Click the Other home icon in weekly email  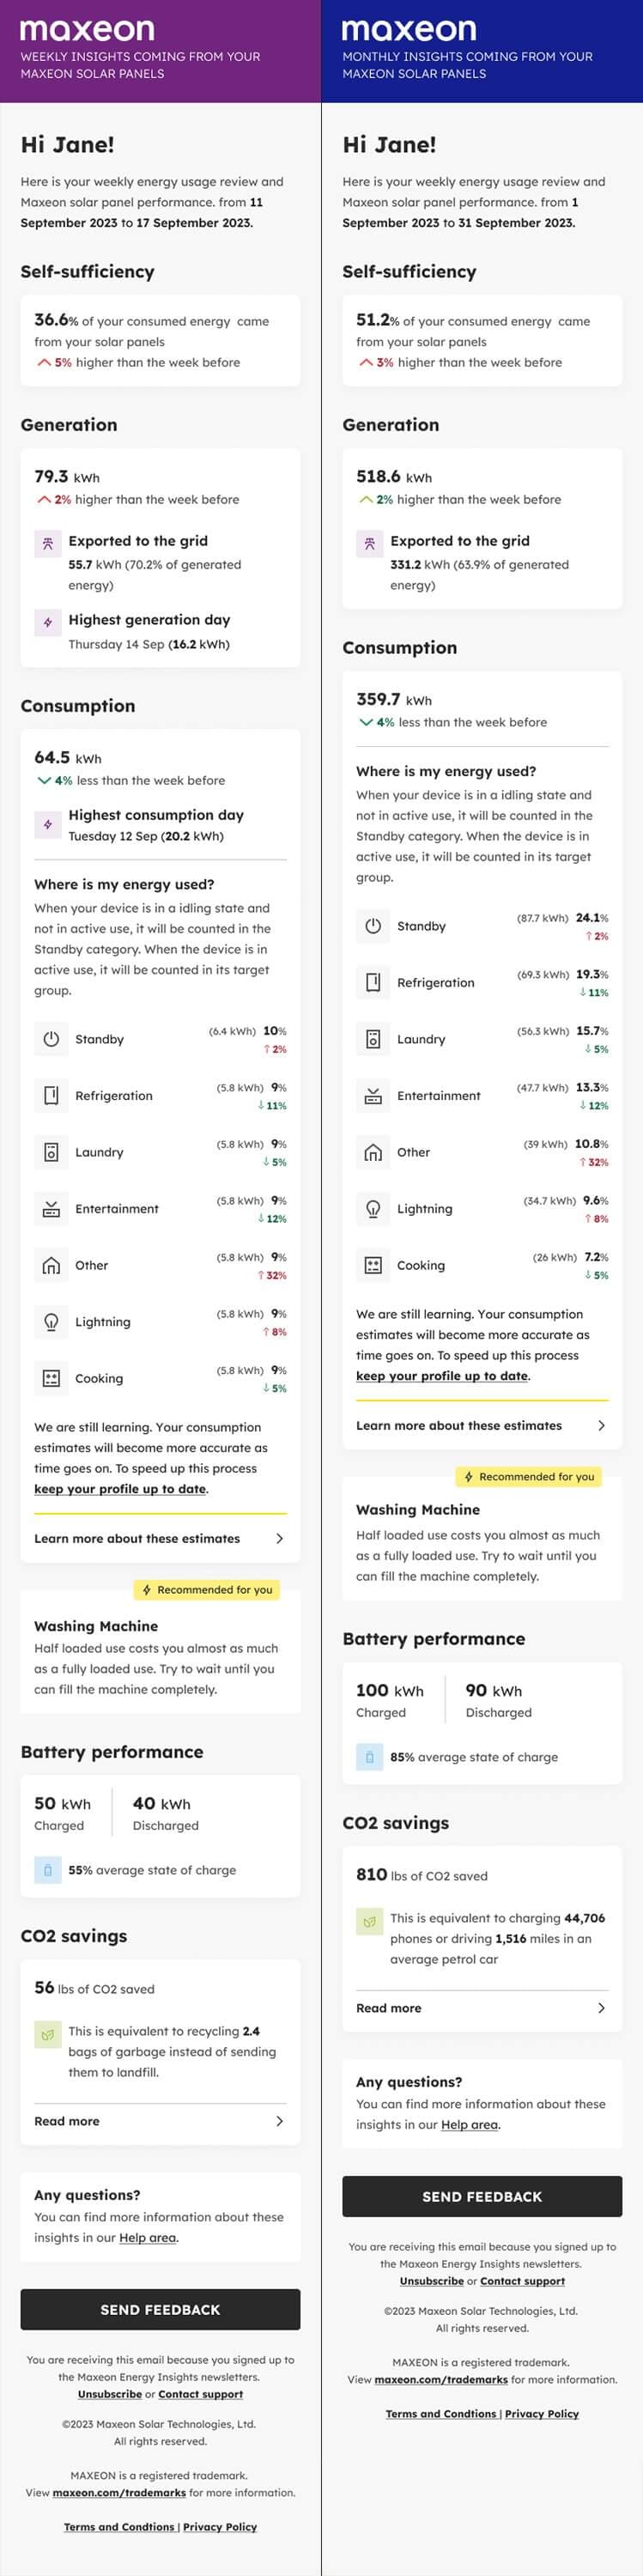click(x=51, y=1266)
